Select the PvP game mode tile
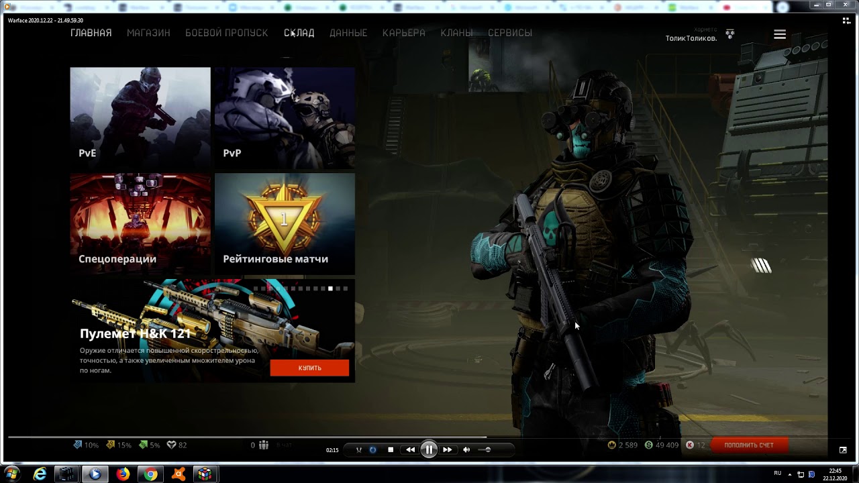Screen dimensions: 859x483 285,117
